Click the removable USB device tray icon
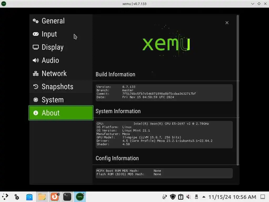The width and height of the screenshot is (269, 202). click(196, 197)
